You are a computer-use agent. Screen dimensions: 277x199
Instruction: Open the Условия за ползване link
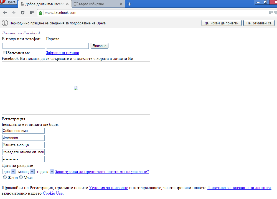point(108,188)
